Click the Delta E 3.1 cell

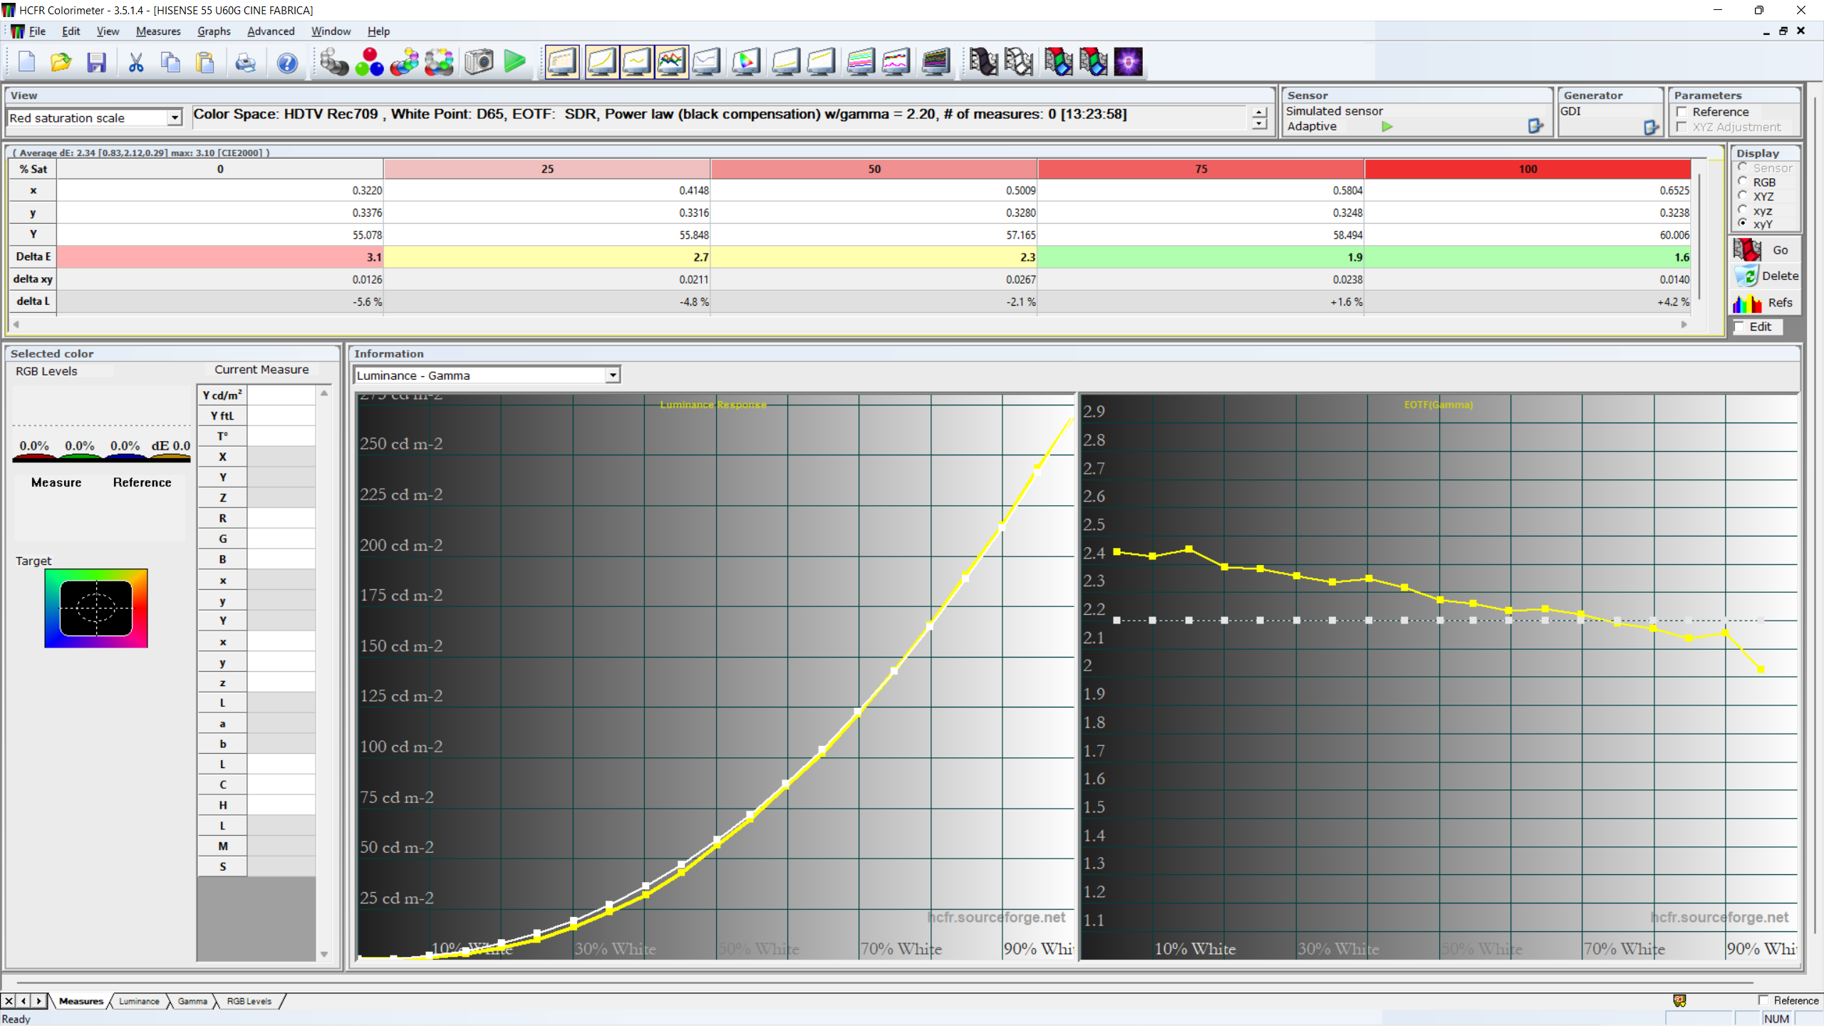coord(220,257)
